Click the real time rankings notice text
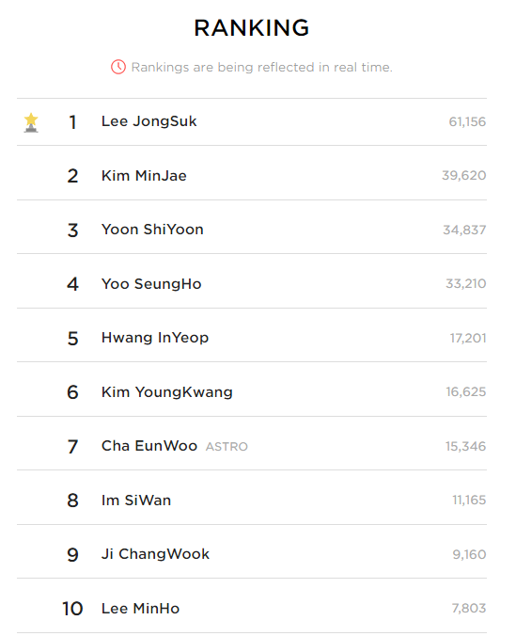This screenshot has width=516, height=636. tap(262, 67)
